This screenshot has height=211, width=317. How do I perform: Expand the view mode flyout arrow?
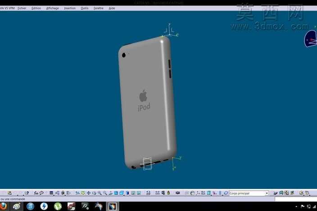coord(130,195)
